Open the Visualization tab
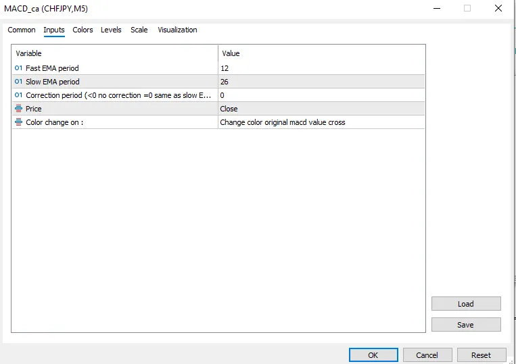 pyautogui.click(x=177, y=30)
